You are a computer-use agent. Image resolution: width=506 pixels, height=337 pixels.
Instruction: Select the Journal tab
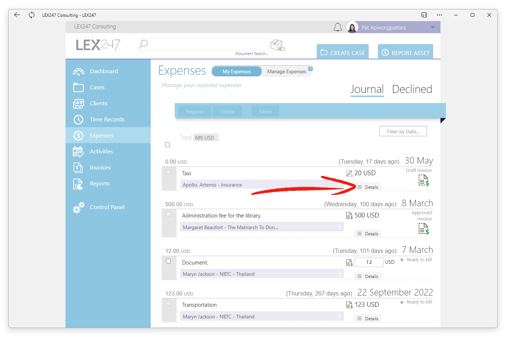pyautogui.click(x=367, y=89)
